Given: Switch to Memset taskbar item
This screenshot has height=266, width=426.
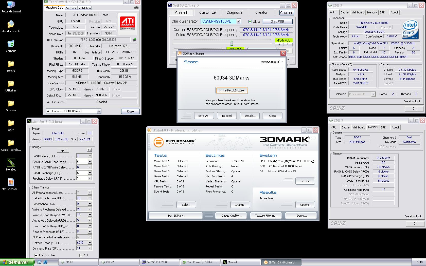Looking at the screenshot, I should point(241,262).
